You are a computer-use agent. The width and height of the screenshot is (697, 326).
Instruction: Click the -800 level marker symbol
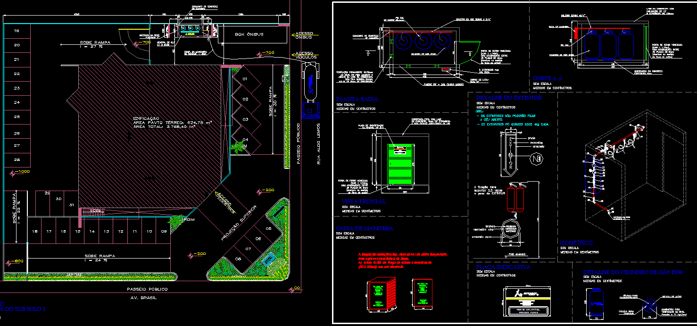8,262
